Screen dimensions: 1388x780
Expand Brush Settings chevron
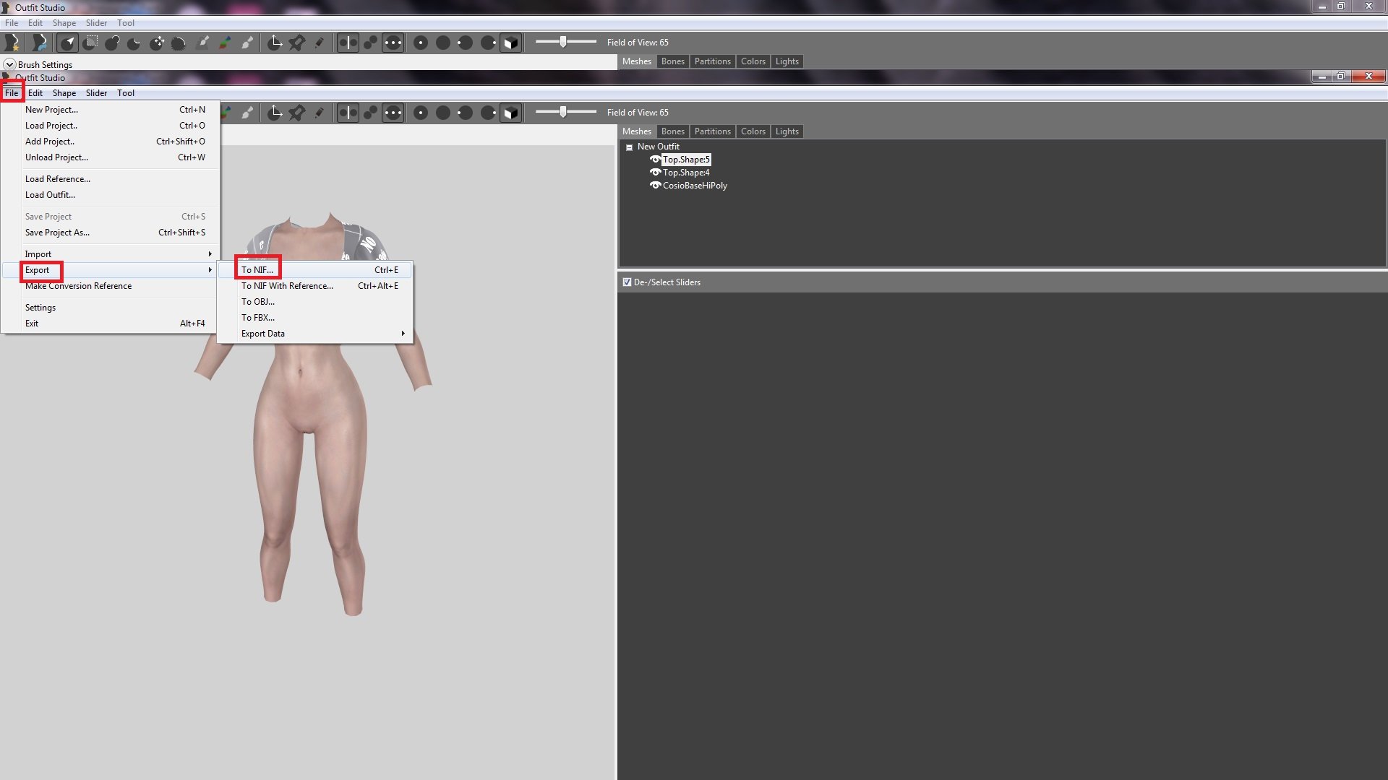click(x=9, y=64)
